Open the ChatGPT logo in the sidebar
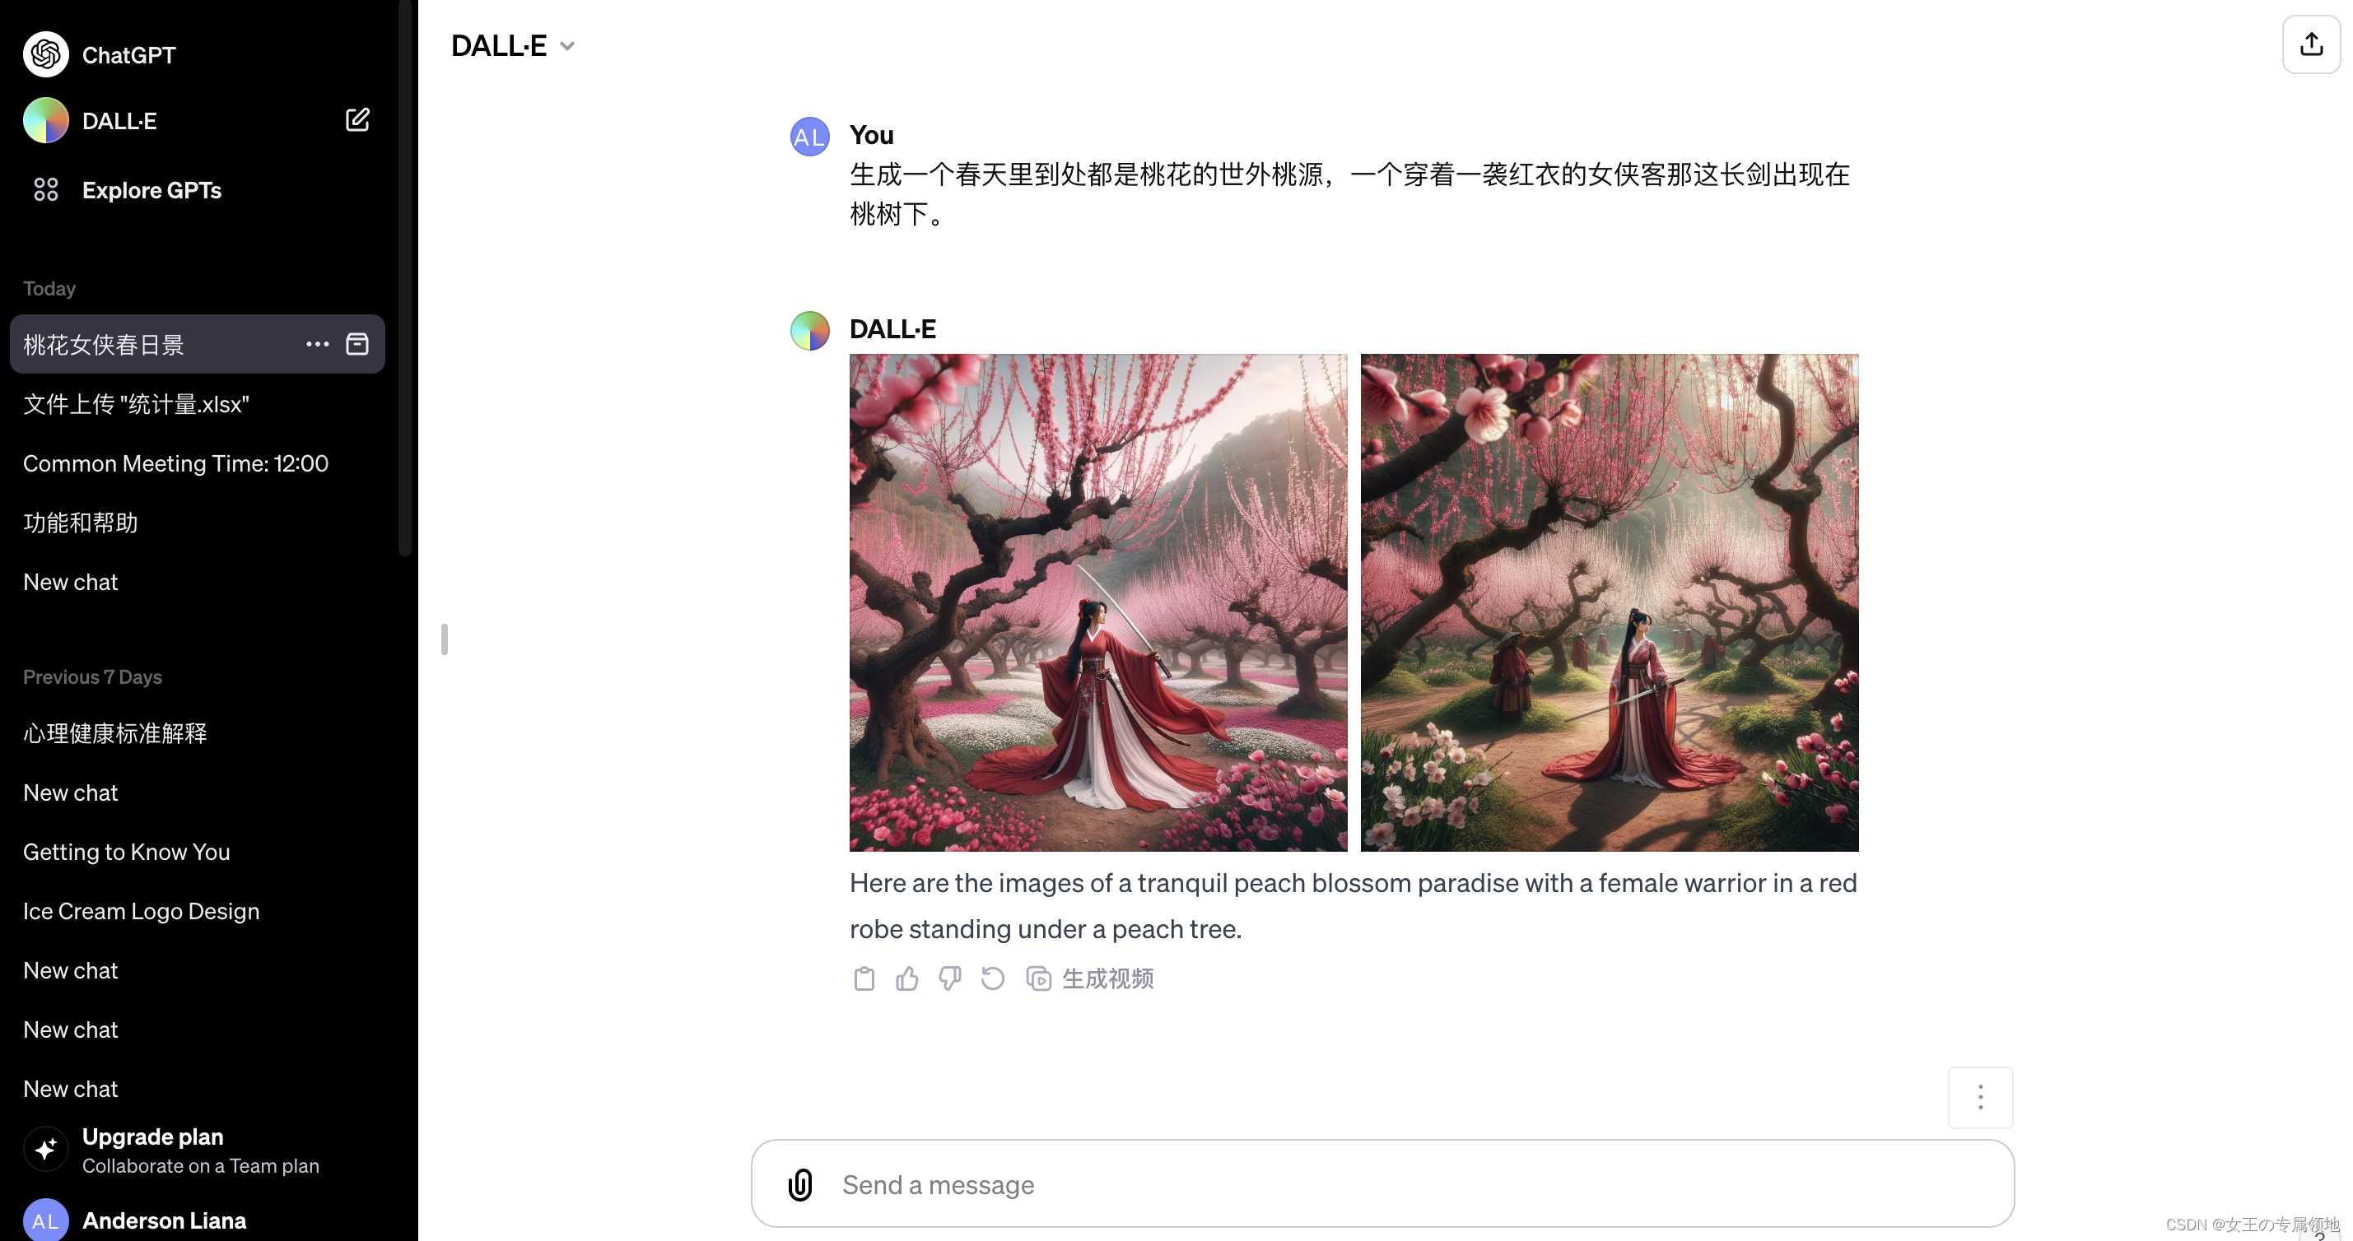Image resolution: width=2353 pixels, height=1241 pixels. (x=45, y=55)
